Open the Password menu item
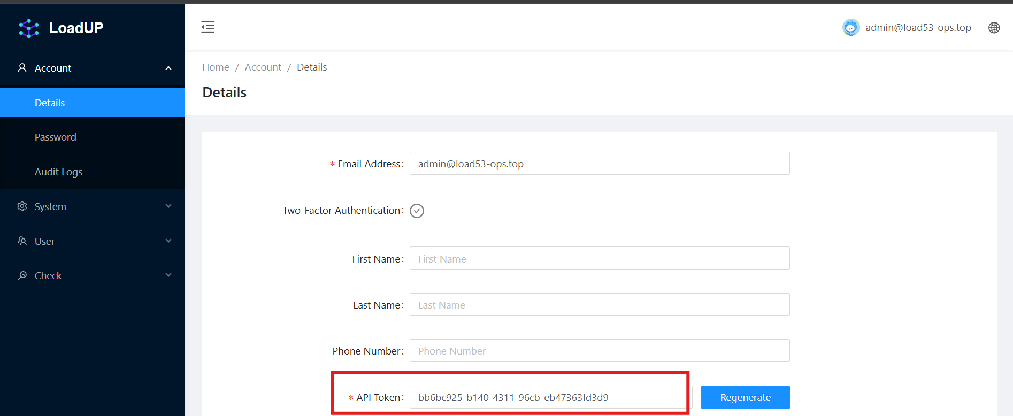The height and width of the screenshot is (416, 1013). [x=56, y=137]
